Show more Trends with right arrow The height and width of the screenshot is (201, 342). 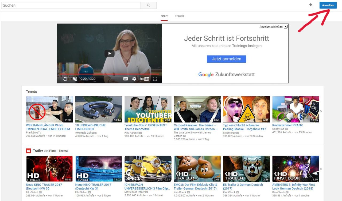(x=321, y=111)
